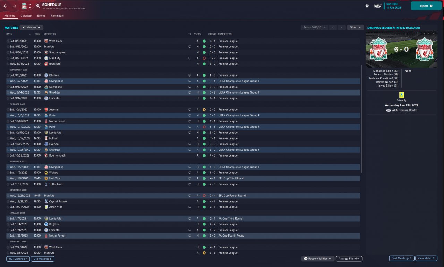Click the Aston Villa club badge
The width and height of the screenshot is (444, 267).
click(46, 207)
